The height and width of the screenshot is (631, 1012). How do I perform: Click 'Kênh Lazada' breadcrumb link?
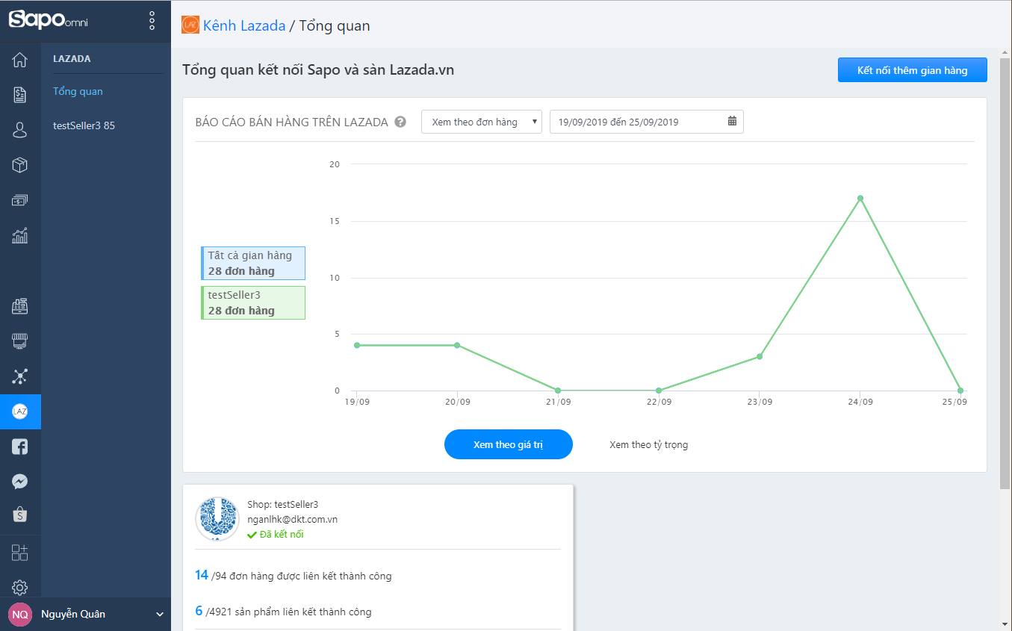[243, 25]
